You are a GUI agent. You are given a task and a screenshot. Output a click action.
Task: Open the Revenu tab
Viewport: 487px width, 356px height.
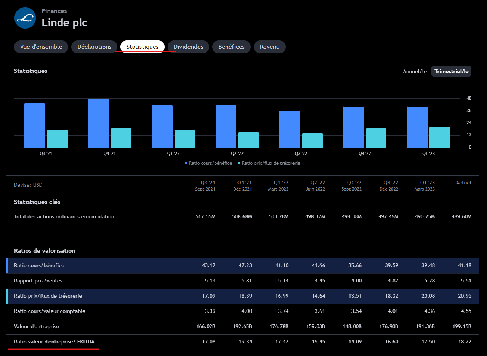[x=270, y=47]
